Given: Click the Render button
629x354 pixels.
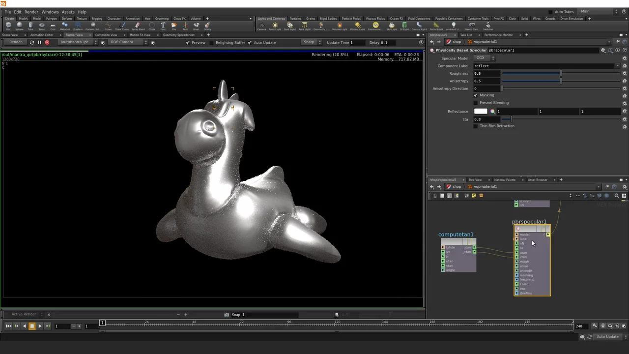Looking at the screenshot, I should click(15, 42).
